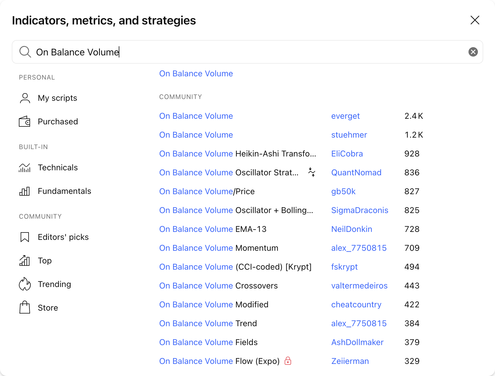495x376 pixels.
Task: Click the Store shopping bag icon
Action: 25,307
